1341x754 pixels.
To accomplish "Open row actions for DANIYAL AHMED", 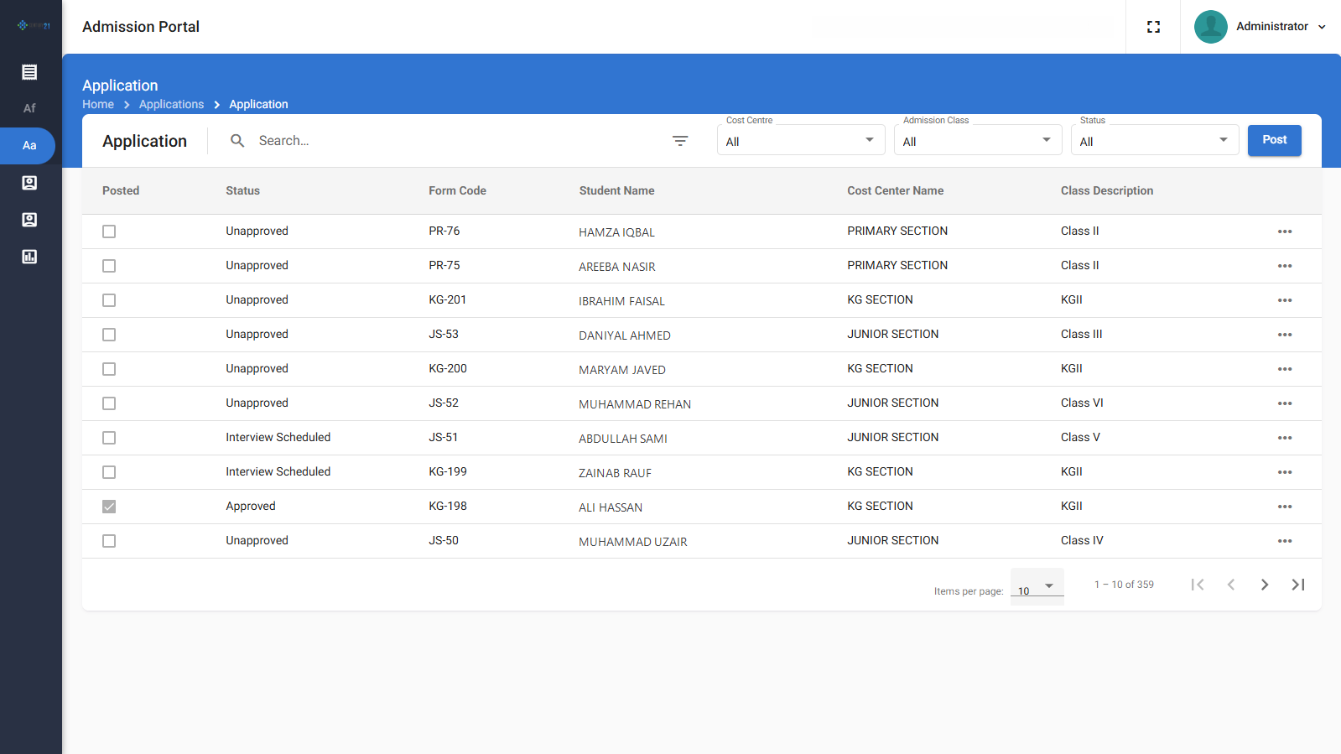I will pos(1285,335).
